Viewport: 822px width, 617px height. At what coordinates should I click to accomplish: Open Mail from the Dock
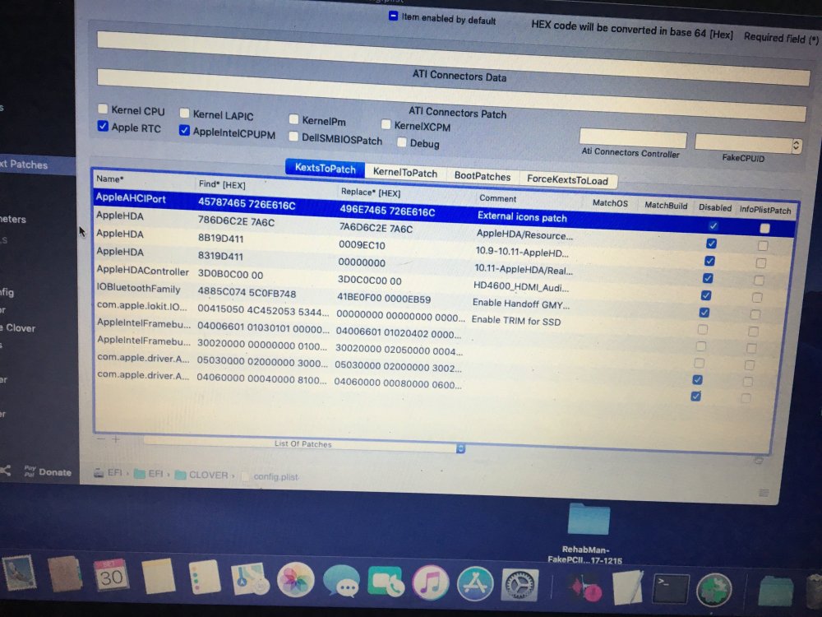tap(20, 573)
